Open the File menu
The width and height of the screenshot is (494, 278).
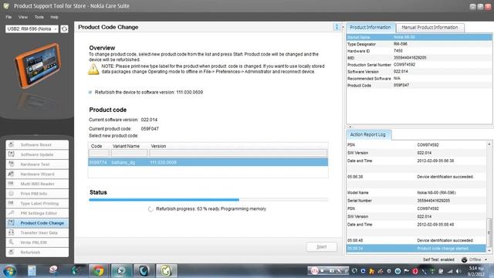8,17
